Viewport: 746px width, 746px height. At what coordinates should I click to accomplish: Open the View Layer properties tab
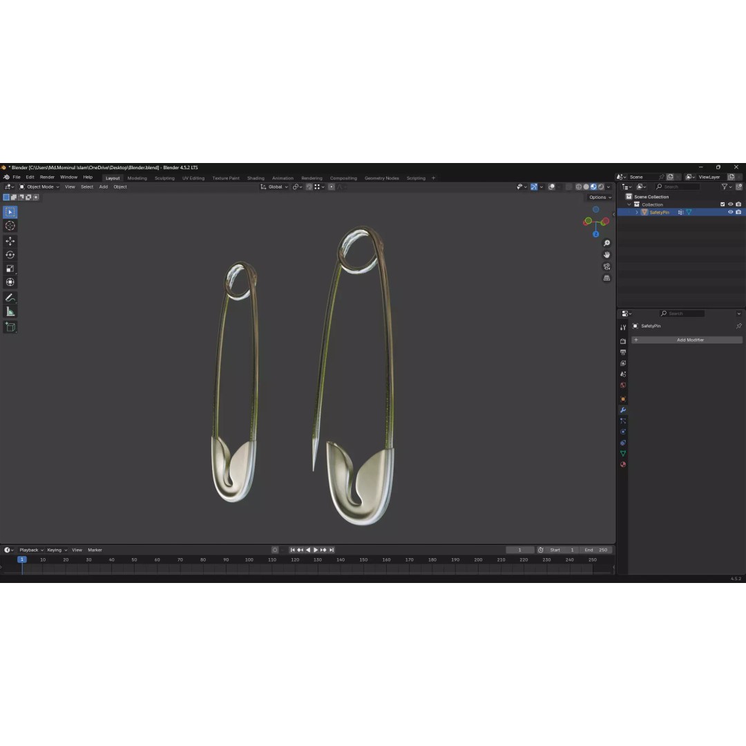(x=623, y=363)
